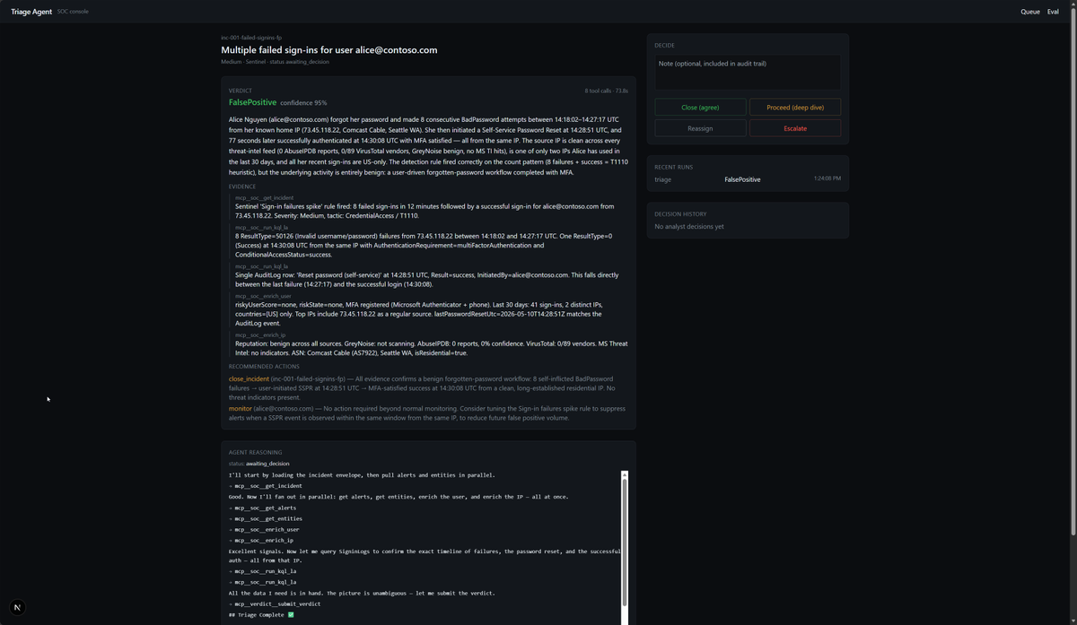The height and width of the screenshot is (625, 1077).
Task: Click the Next.js dev tools round icon
Action: [17, 607]
